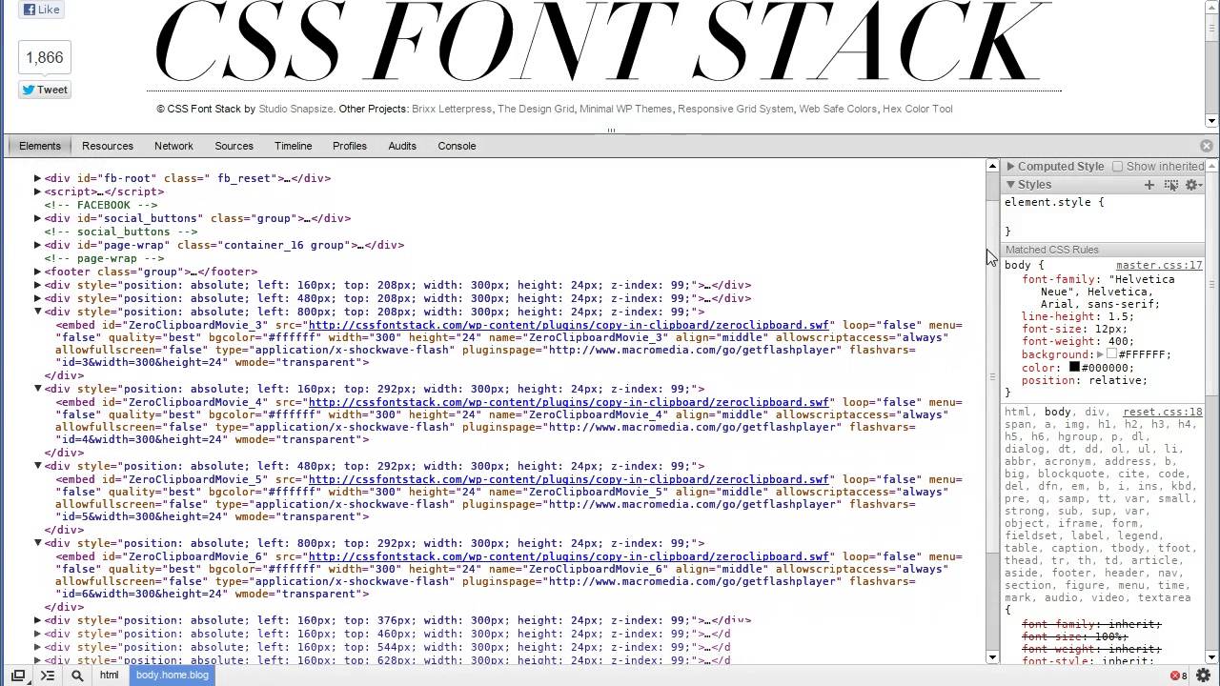Image resolution: width=1220 pixels, height=686 pixels.
Task: Open the Timeline tab
Action: pyautogui.click(x=293, y=146)
